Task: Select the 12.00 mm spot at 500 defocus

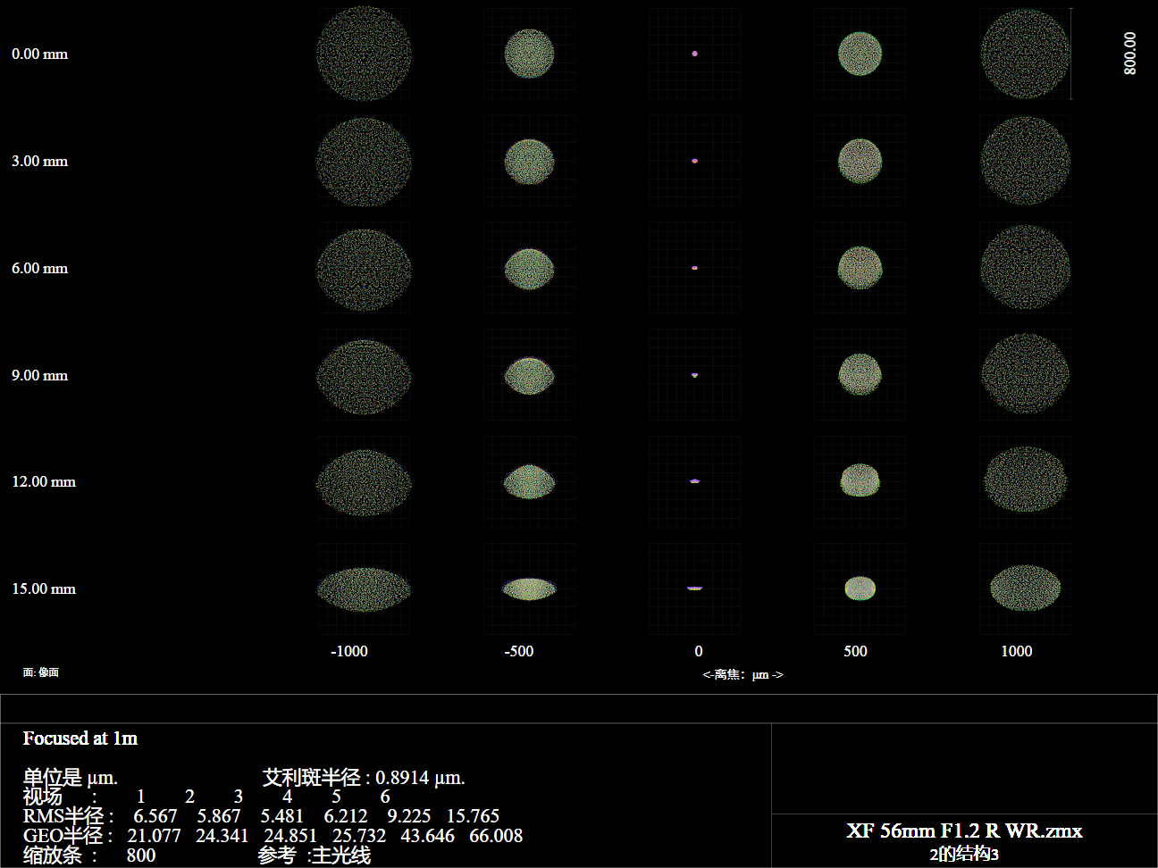Action: [x=860, y=480]
